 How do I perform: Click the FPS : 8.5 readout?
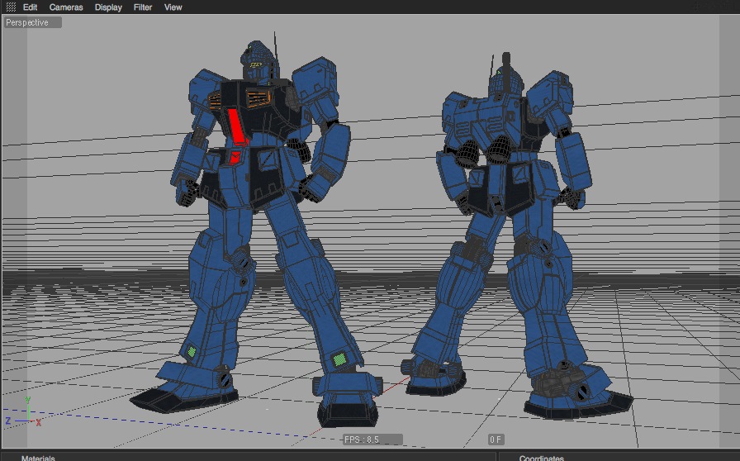372,440
